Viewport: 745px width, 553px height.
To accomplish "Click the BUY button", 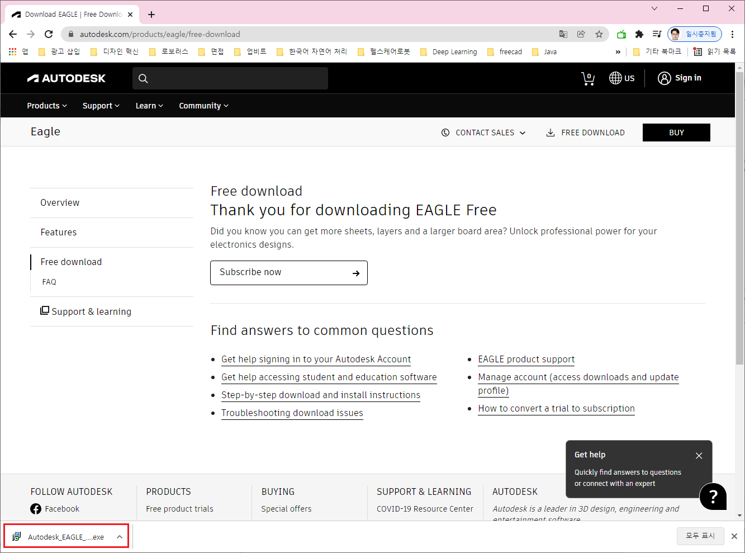I will pyautogui.click(x=676, y=133).
